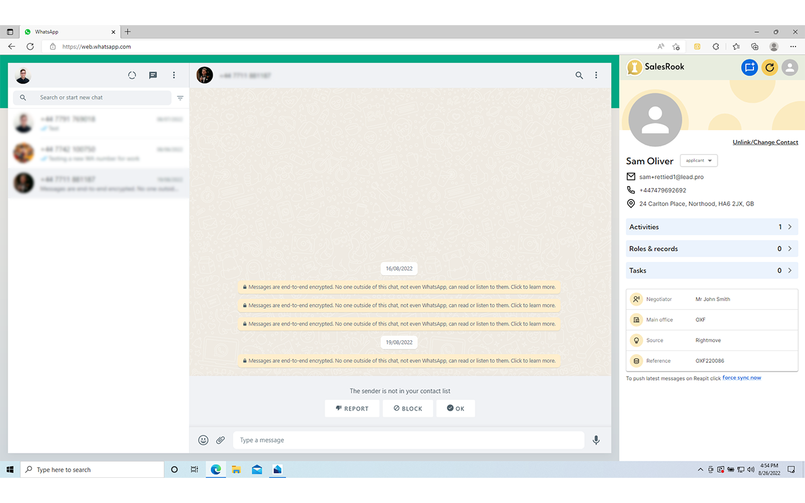Open SalesRook user account avatar
This screenshot has height=503, width=805.
790,67
